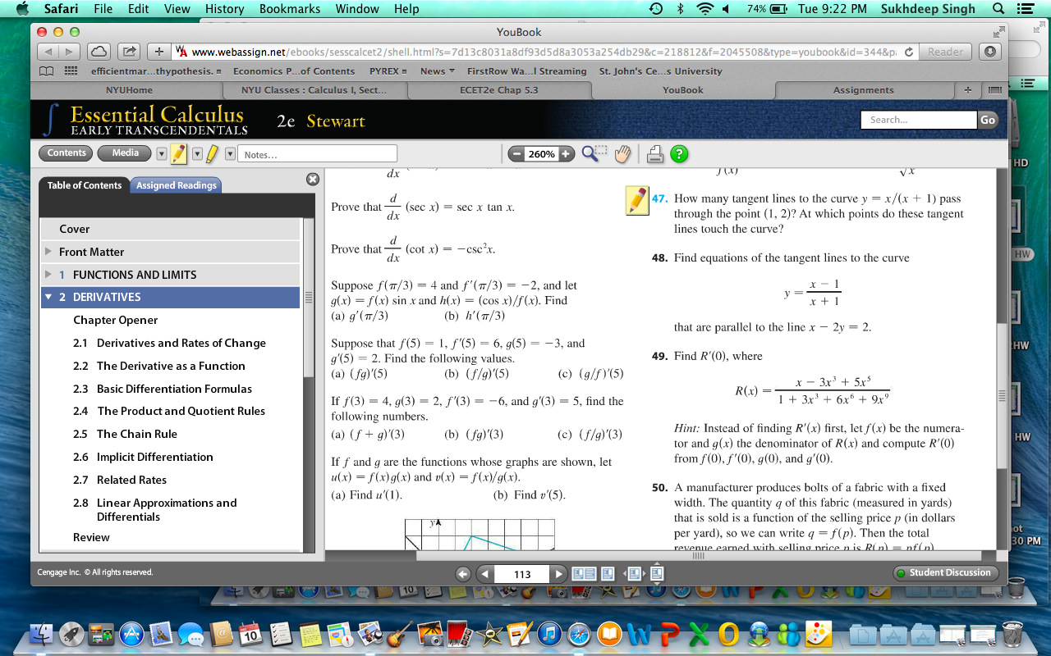
Task: Open the Chapter Opener entry
Action: click(x=116, y=320)
